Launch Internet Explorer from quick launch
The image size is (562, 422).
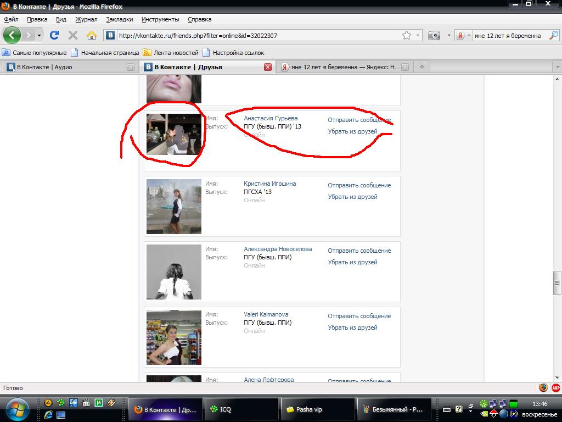coord(48,415)
